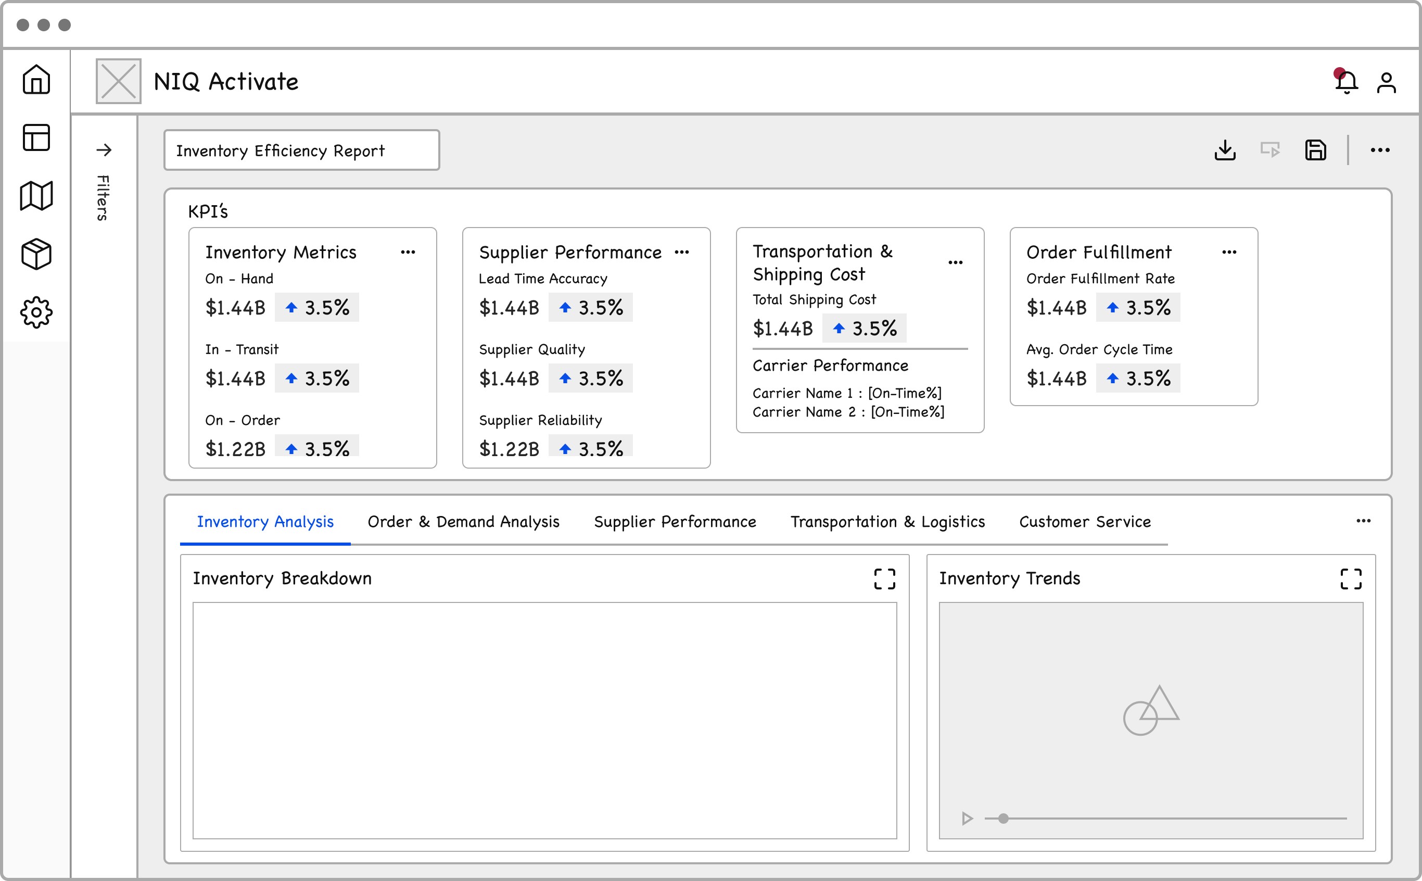Screen dimensions: 1422x881
Task: Open Supplier Performance card more options
Action: (681, 253)
